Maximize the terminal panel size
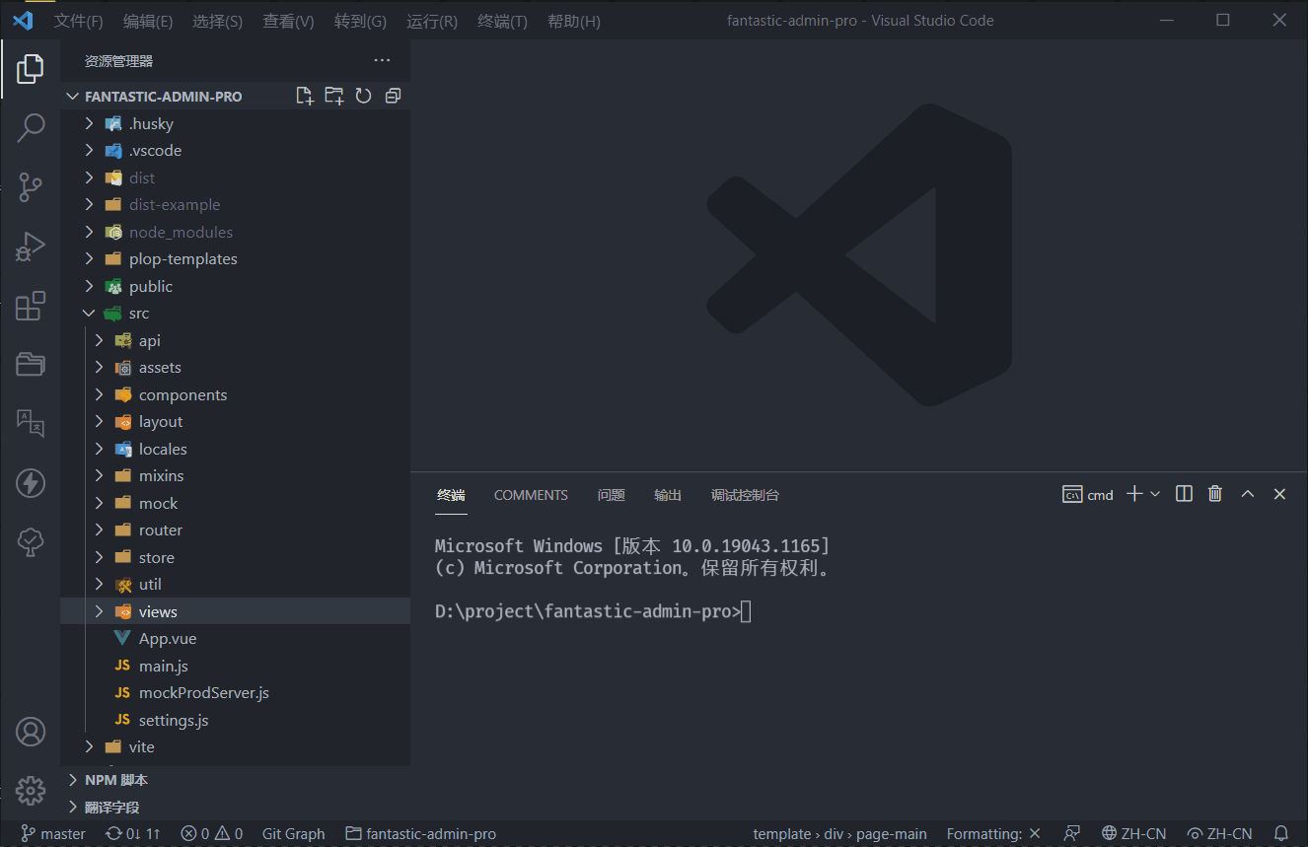 1247,494
